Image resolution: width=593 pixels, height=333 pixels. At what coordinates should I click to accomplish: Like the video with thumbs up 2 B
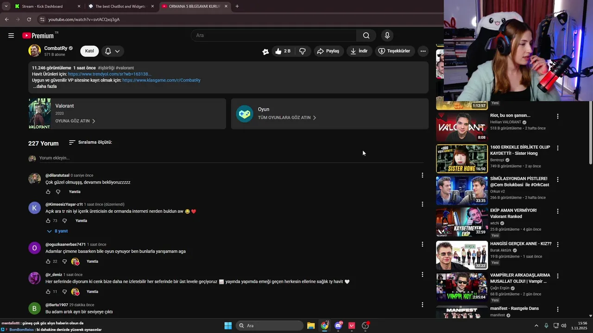(x=283, y=51)
